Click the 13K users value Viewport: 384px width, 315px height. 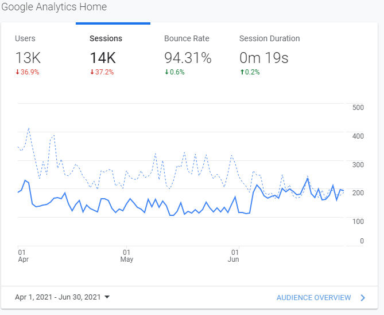tap(28, 58)
